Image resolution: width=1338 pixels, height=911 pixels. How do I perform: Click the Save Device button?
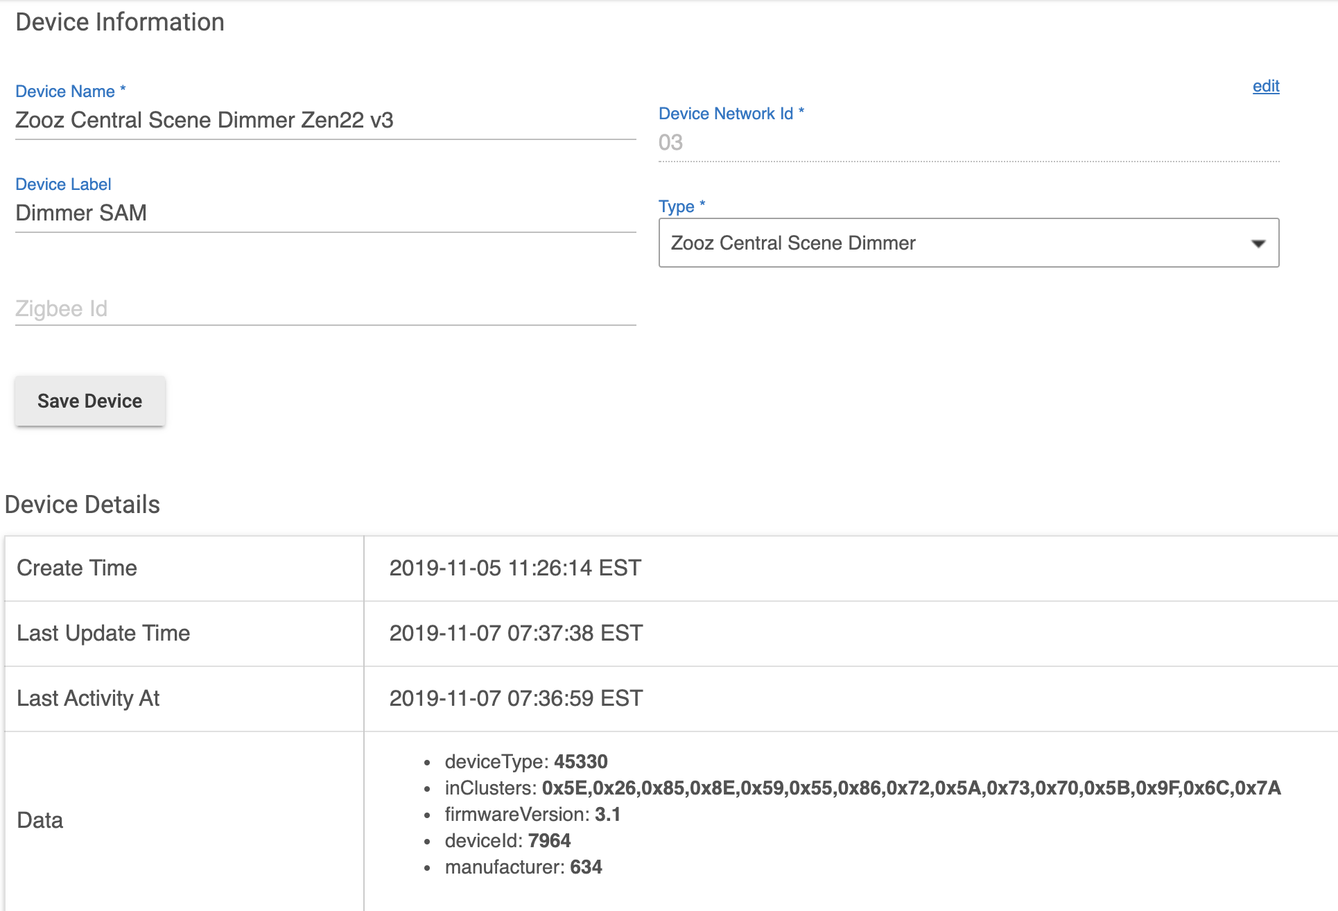89,401
